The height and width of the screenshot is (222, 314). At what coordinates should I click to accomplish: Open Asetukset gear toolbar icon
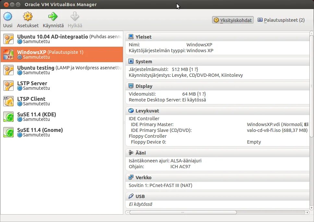pos(28,17)
